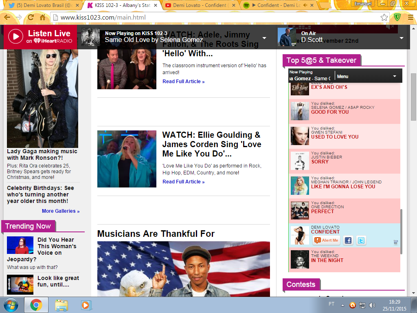Open the Contests section header

tap(301, 284)
